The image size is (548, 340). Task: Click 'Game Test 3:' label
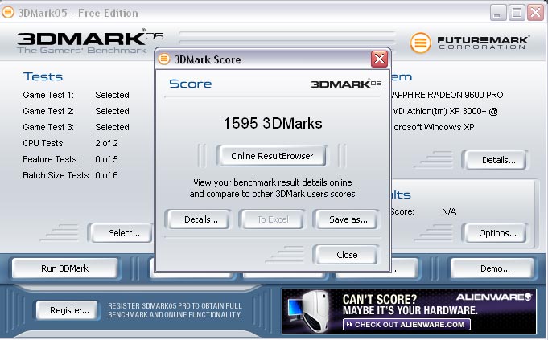(x=48, y=127)
